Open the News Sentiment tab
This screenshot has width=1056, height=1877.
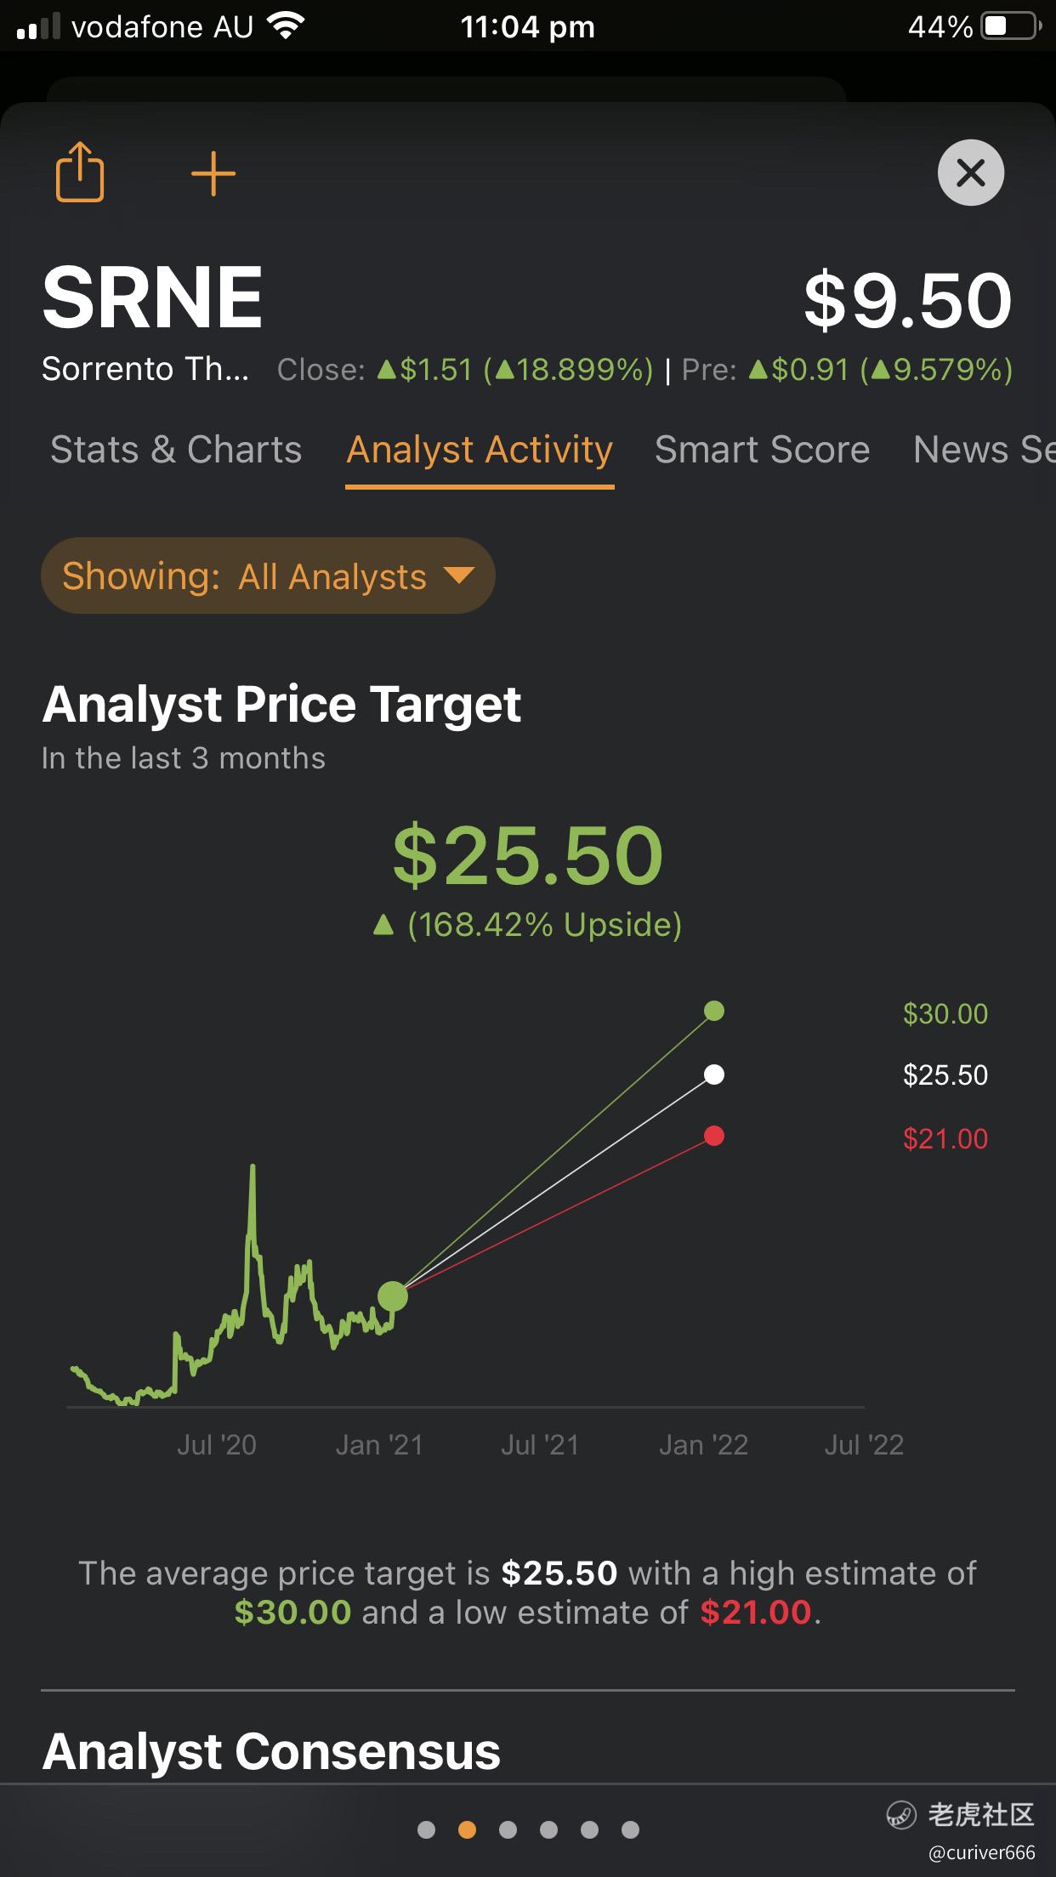tap(984, 450)
